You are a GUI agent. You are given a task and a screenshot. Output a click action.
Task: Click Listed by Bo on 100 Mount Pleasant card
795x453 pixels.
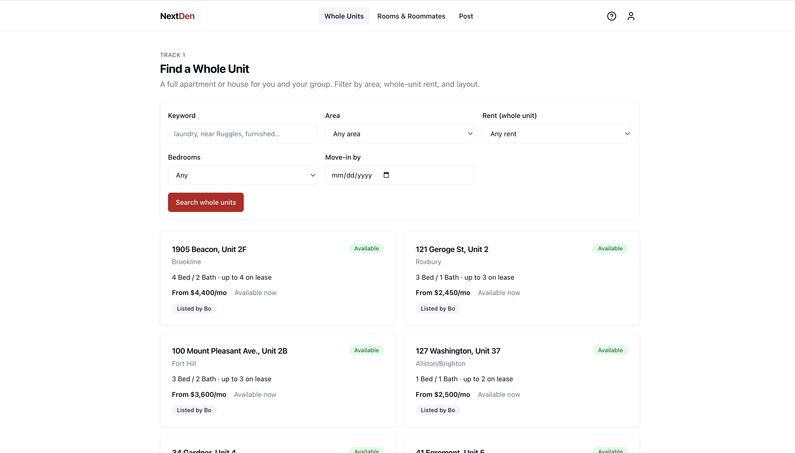coord(194,410)
